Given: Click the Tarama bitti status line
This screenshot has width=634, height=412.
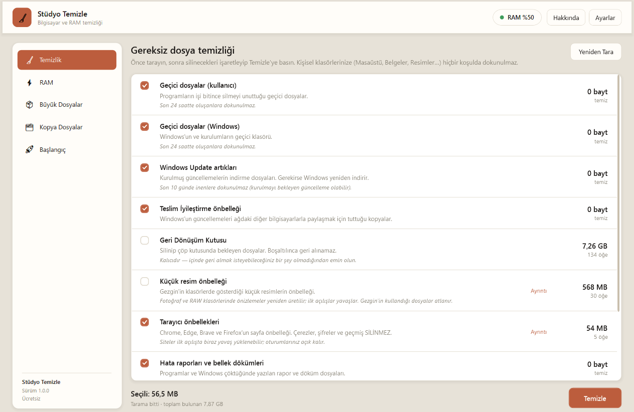Looking at the screenshot, I should tap(177, 404).
